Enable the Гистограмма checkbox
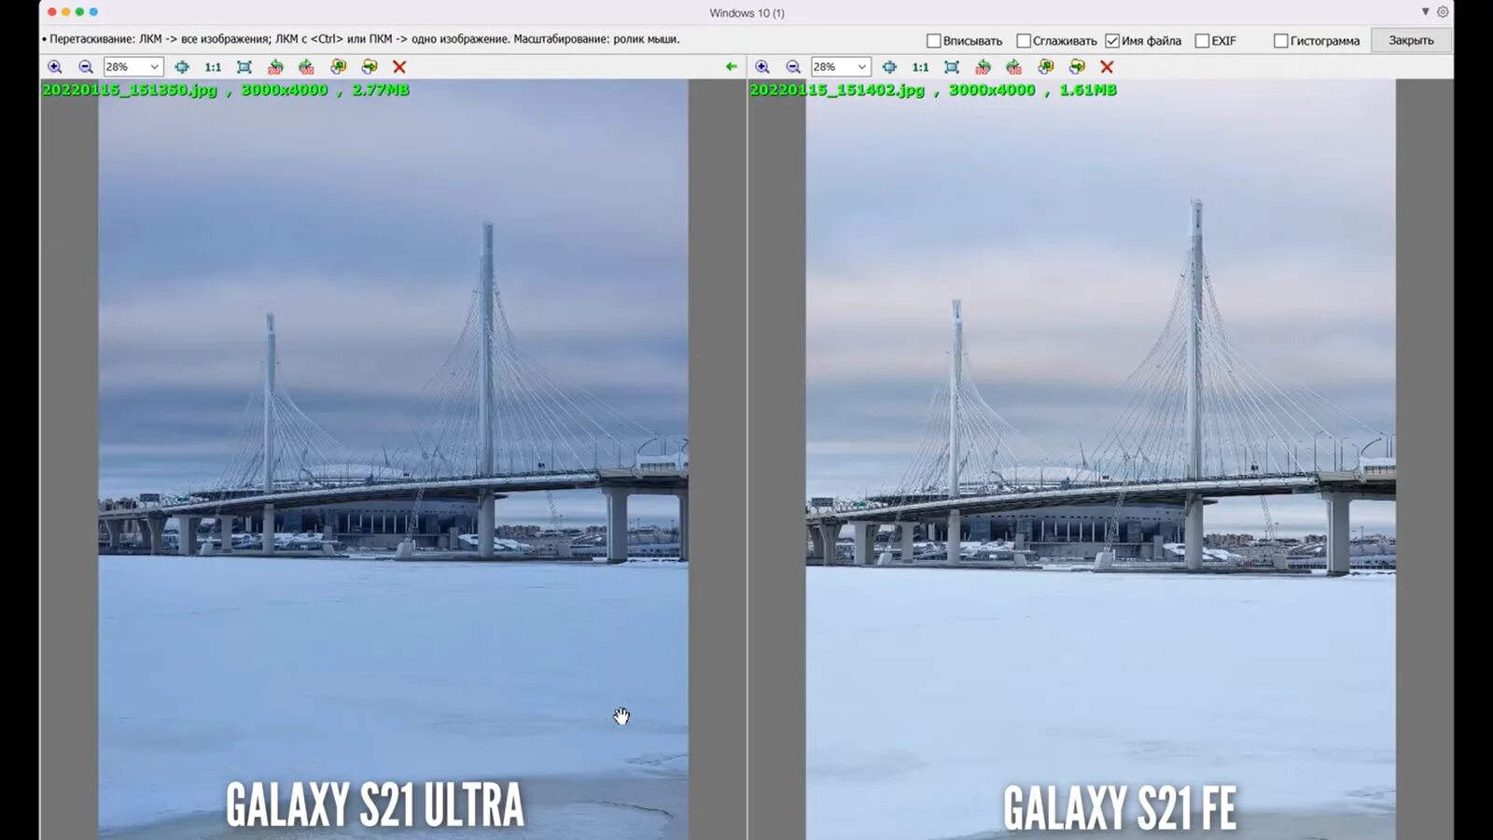The height and width of the screenshot is (840, 1493). 1280,41
